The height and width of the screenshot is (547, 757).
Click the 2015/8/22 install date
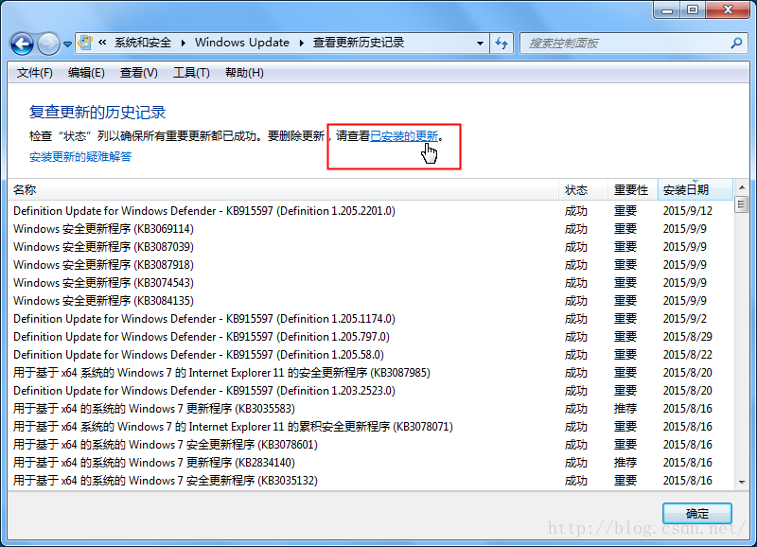pyautogui.click(x=688, y=355)
